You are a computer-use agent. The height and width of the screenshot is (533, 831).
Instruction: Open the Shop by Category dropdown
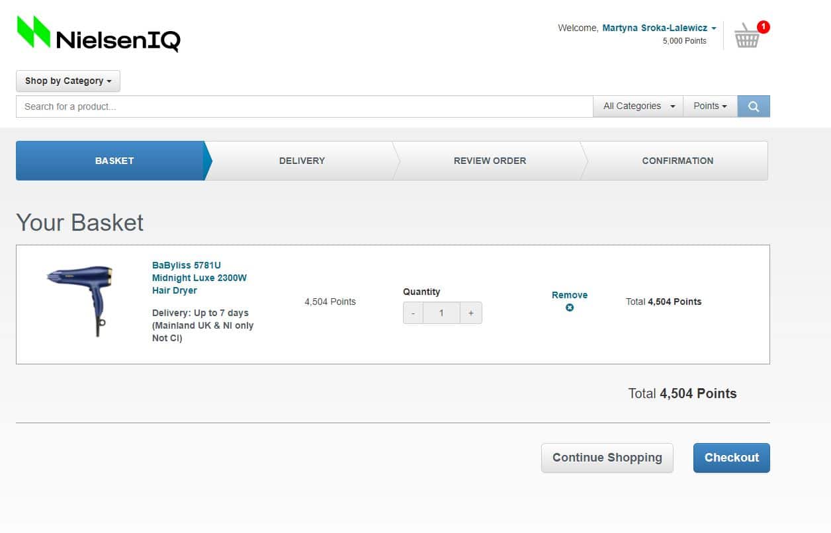68,81
